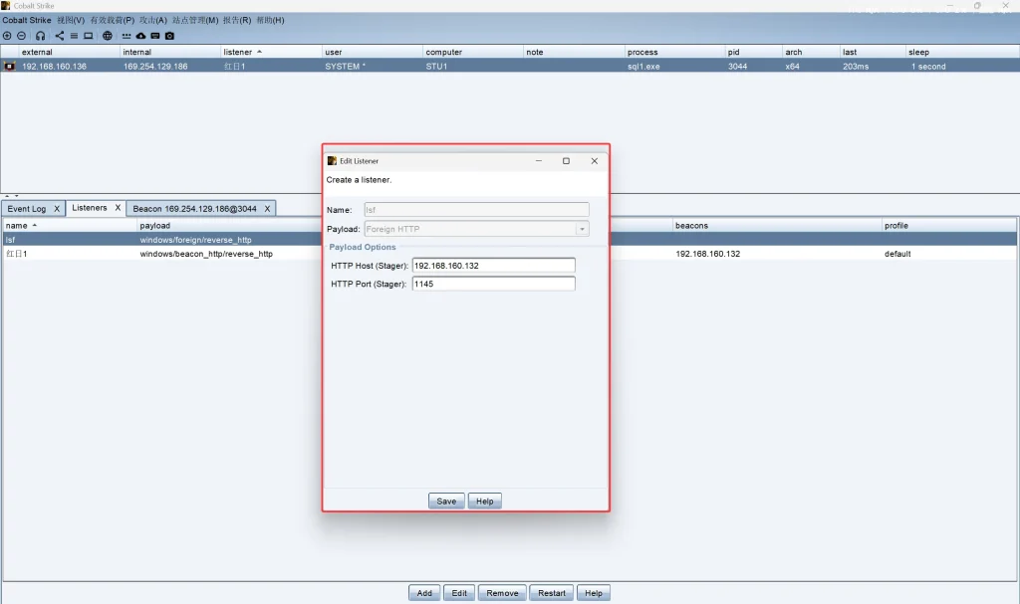Sort sessions by arch column

811,52
